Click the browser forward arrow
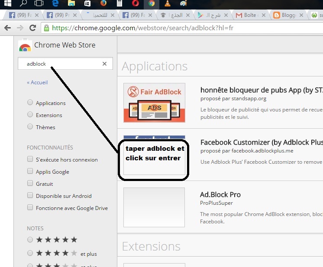 click(x=20, y=28)
